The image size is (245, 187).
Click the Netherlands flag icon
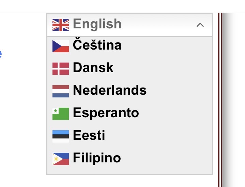coord(60,91)
